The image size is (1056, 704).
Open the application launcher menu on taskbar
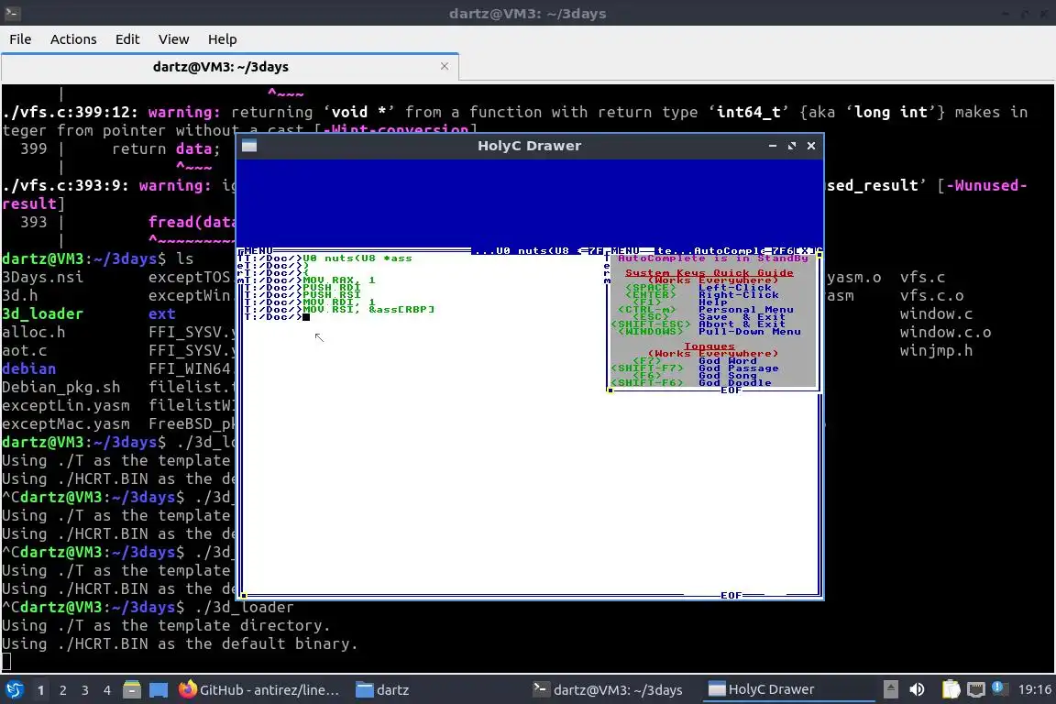[x=14, y=690]
